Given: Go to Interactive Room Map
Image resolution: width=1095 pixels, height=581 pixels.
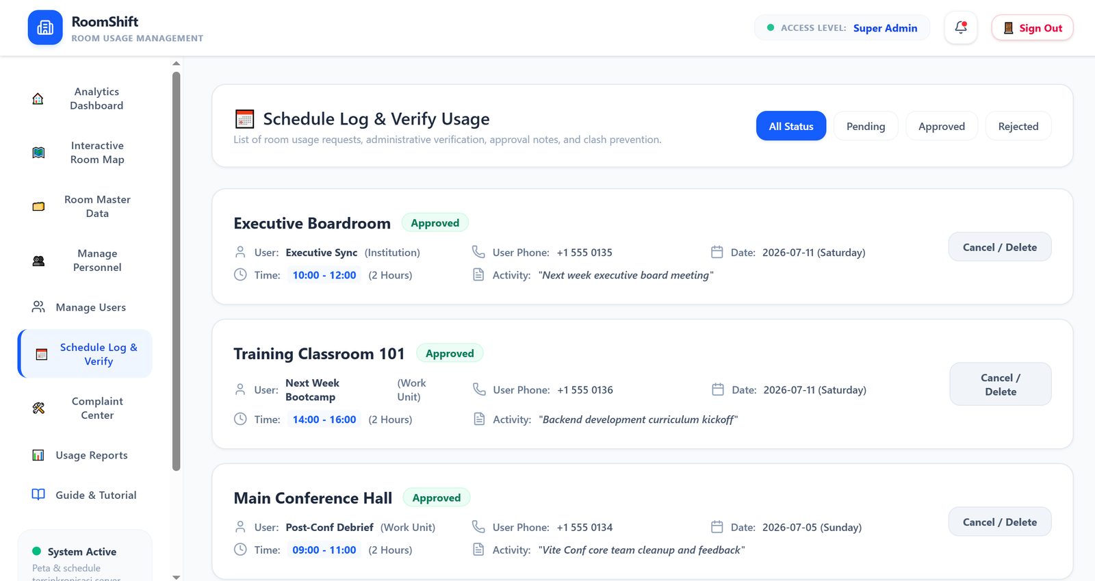Looking at the screenshot, I should (x=85, y=153).
